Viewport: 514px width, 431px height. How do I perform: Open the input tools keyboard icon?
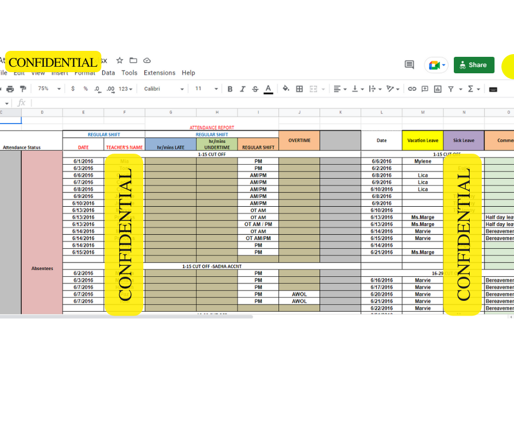(493, 89)
